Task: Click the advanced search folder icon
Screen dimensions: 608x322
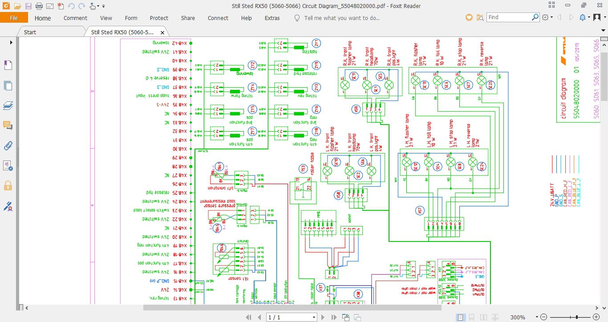Action: [480, 18]
